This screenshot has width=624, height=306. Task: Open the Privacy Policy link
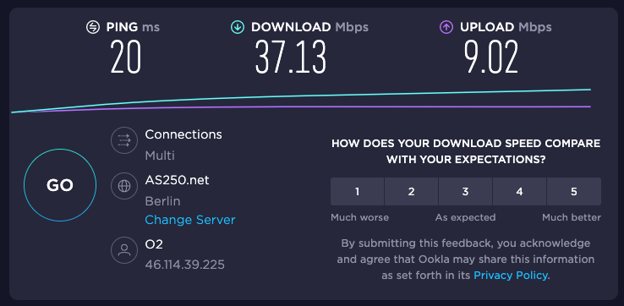pos(511,275)
